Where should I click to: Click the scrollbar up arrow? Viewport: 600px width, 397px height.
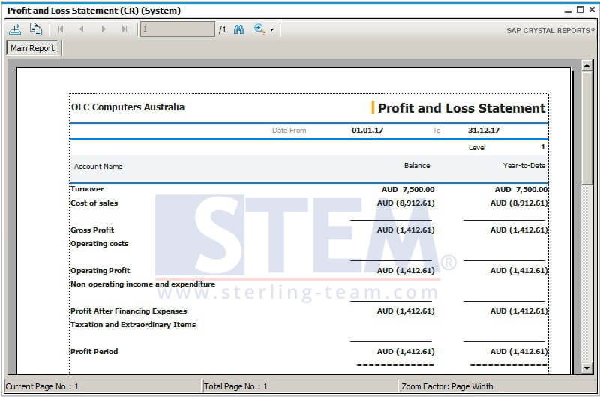point(587,65)
